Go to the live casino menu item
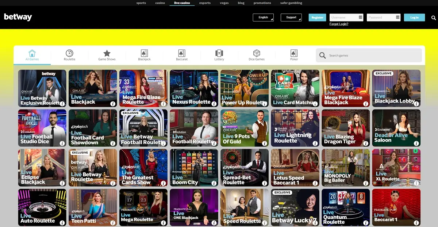Screen dimensions: 438x227 pyautogui.click(x=182, y=3)
